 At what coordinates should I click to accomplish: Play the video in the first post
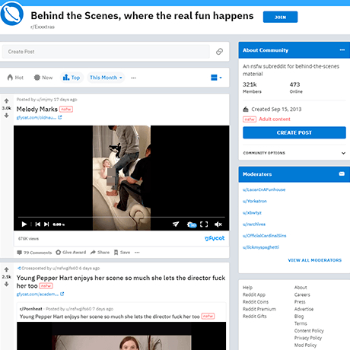[24, 224]
